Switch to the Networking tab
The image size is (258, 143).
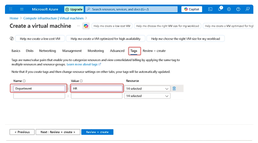47,51
